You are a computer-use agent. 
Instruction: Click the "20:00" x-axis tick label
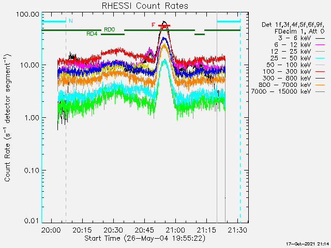[51, 230]
